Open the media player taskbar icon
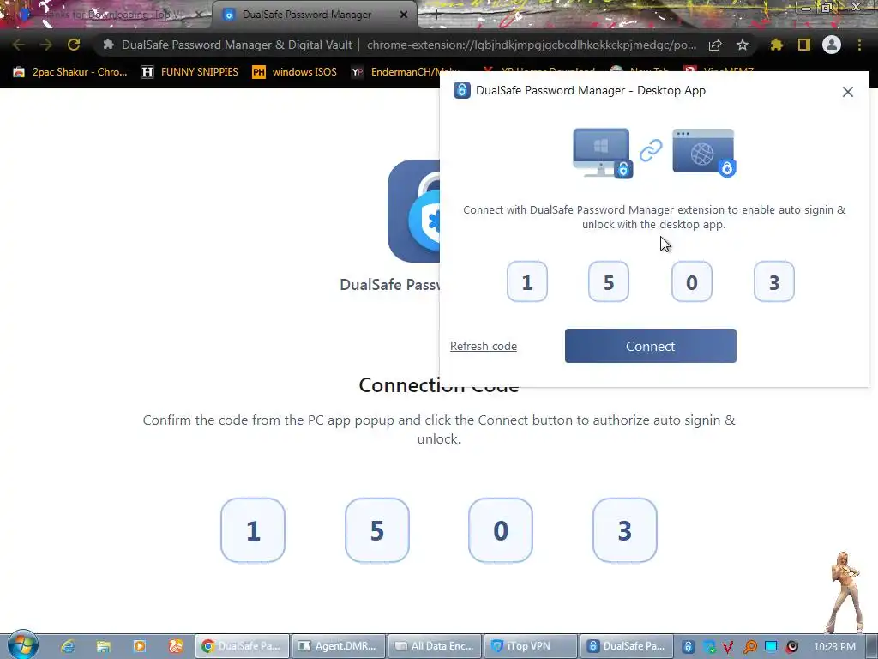The image size is (878, 659). tap(140, 646)
